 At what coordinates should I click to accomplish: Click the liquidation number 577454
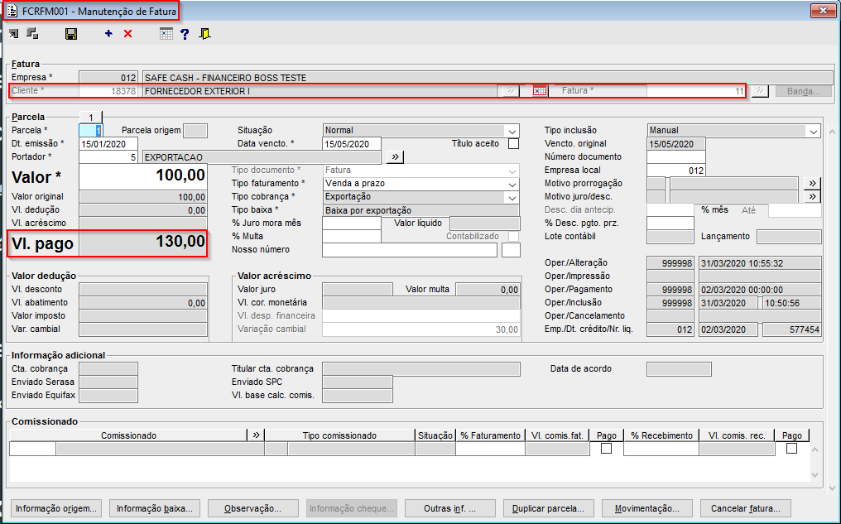pos(792,329)
